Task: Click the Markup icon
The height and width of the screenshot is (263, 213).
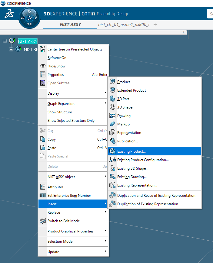Action: (x=112, y=124)
